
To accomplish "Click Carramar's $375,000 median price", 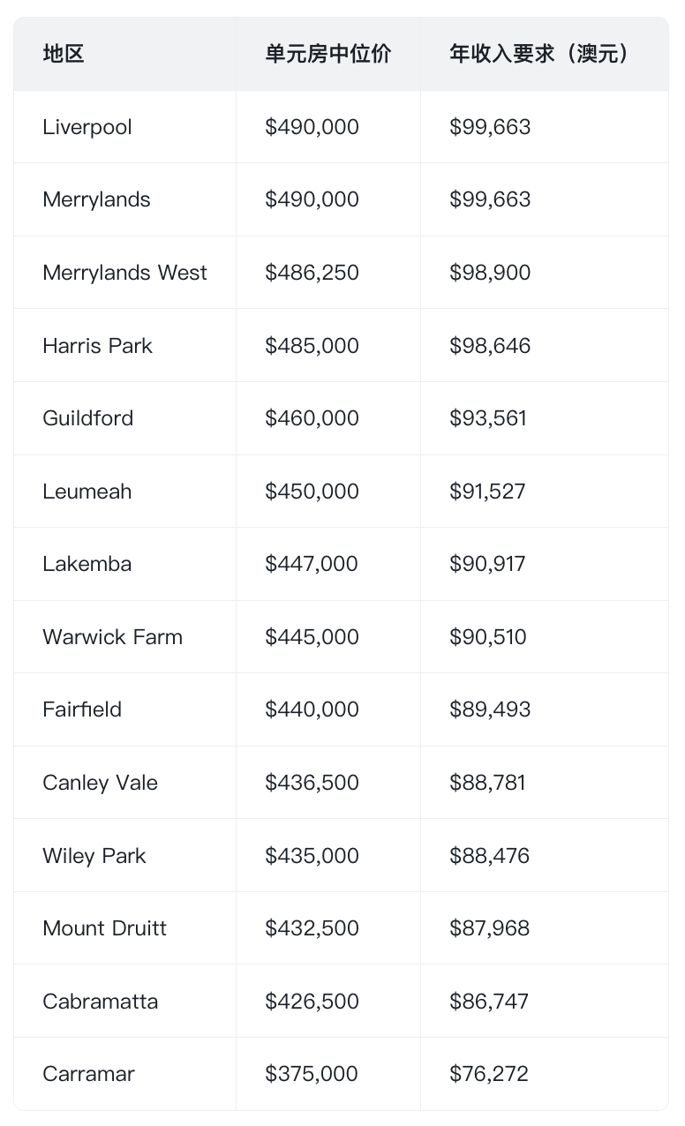I will tap(312, 1074).
